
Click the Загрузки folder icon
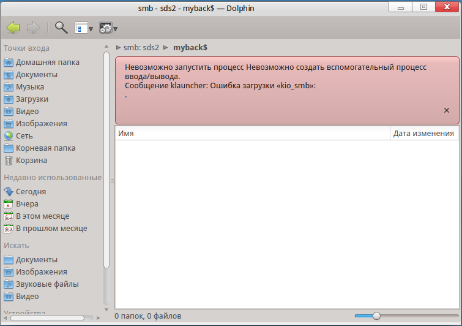click(9, 99)
